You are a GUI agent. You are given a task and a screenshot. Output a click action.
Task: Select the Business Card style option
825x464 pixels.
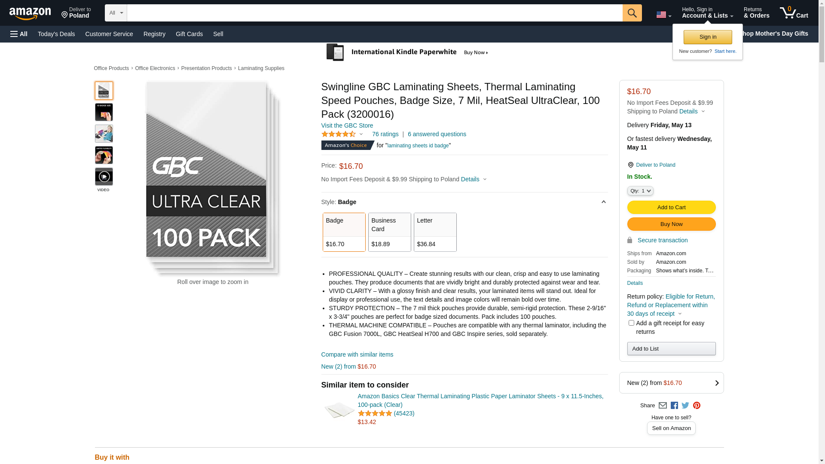[x=389, y=232]
